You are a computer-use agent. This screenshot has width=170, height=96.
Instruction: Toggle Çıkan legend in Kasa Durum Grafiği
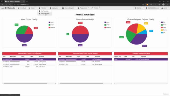(x=51, y=25)
